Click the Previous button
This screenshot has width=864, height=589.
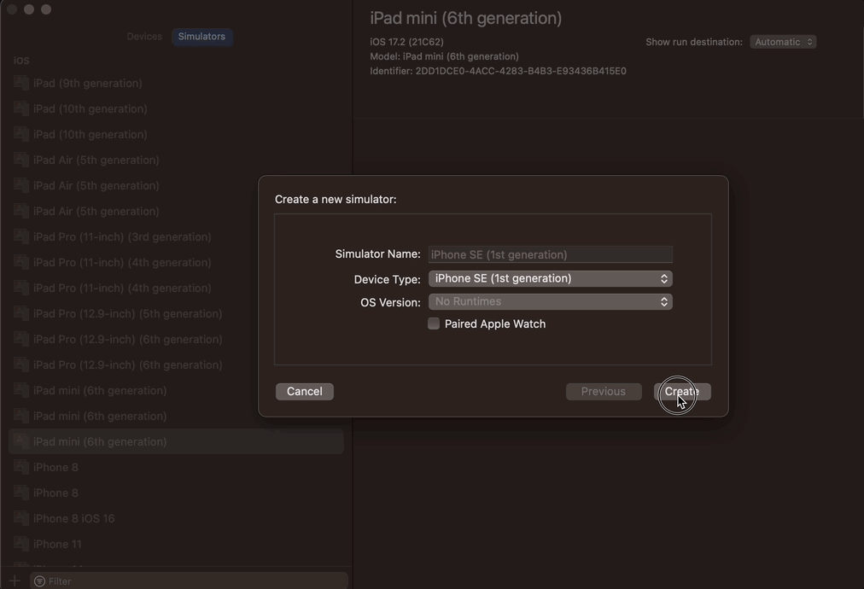click(x=604, y=391)
